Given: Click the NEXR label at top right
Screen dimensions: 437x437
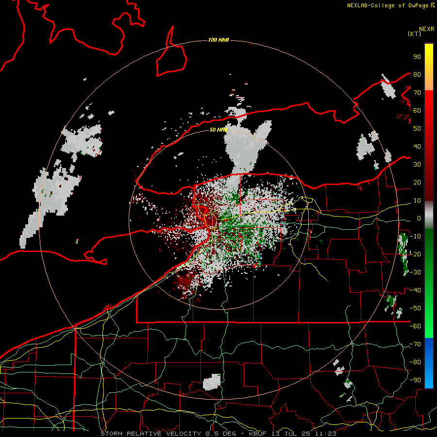Looking at the screenshot, I should point(427,29).
